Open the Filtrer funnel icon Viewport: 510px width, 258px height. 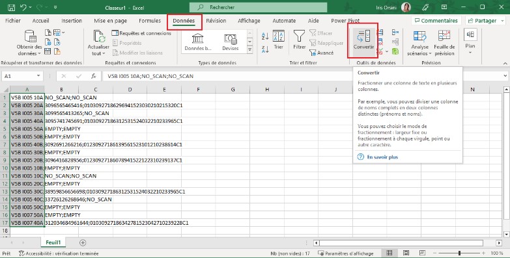[x=299, y=36]
